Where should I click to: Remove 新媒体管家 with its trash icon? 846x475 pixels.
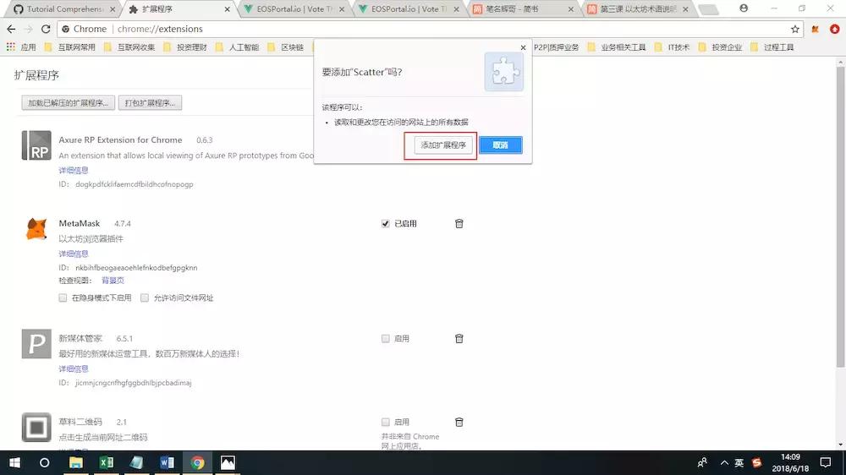pos(459,339)
